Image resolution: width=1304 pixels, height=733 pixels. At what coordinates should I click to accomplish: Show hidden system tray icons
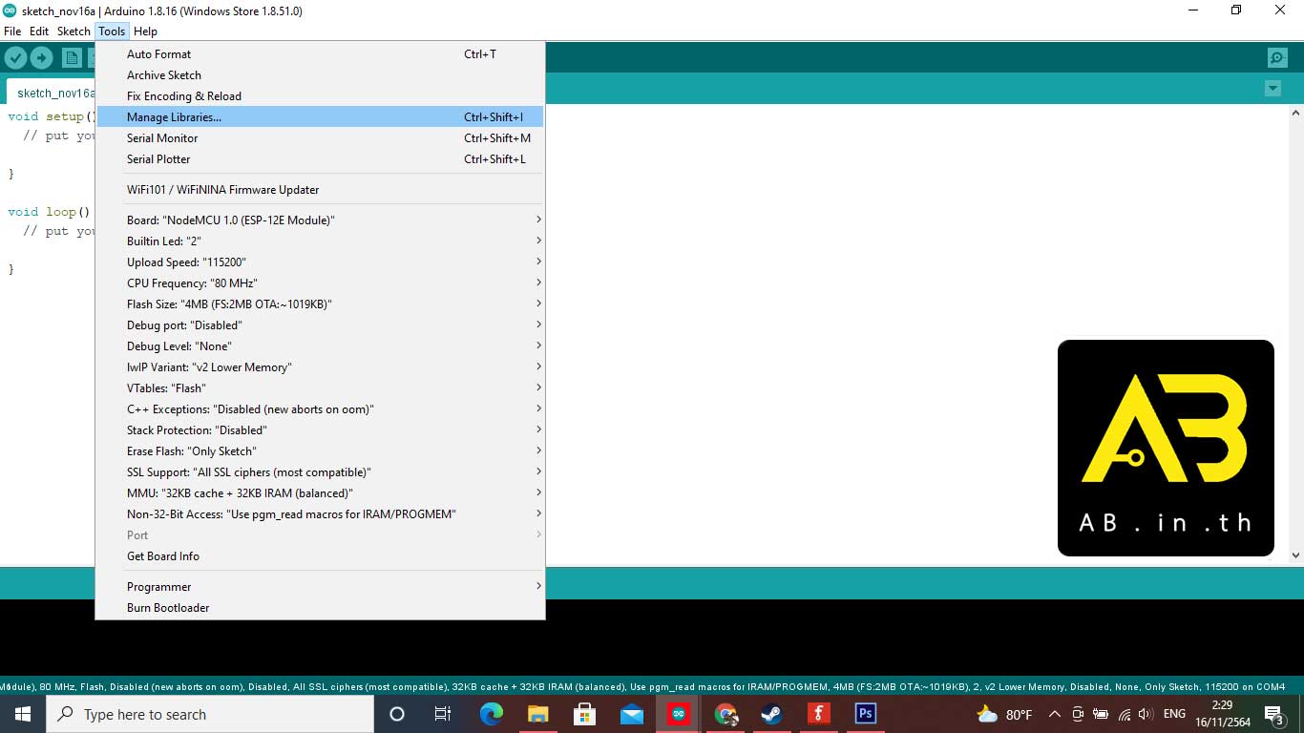pos(1055,714)
